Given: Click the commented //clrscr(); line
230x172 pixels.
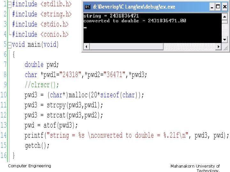Looking at the screenshot, I should 42,85.
